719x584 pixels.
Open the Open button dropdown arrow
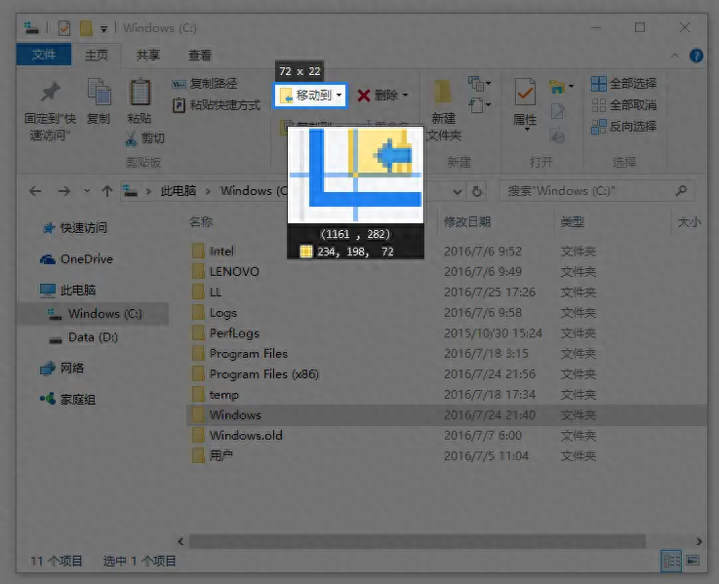571,86
